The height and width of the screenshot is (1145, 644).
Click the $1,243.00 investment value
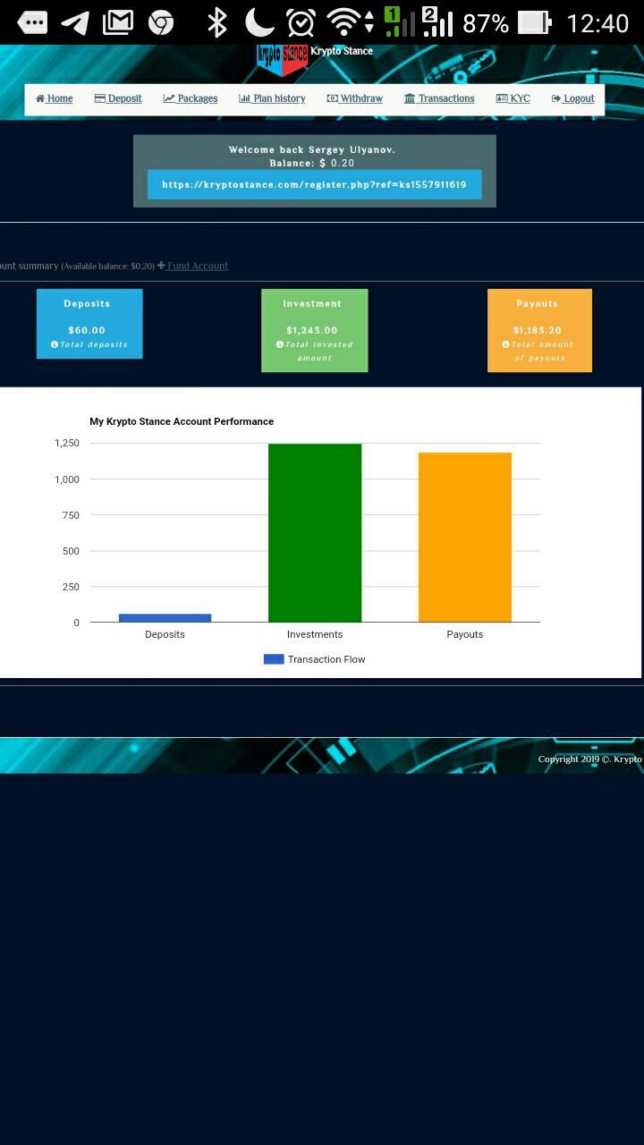click(x=312, y=330)
